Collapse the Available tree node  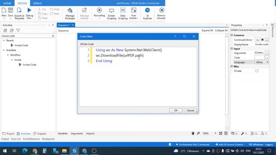point(4,50)
